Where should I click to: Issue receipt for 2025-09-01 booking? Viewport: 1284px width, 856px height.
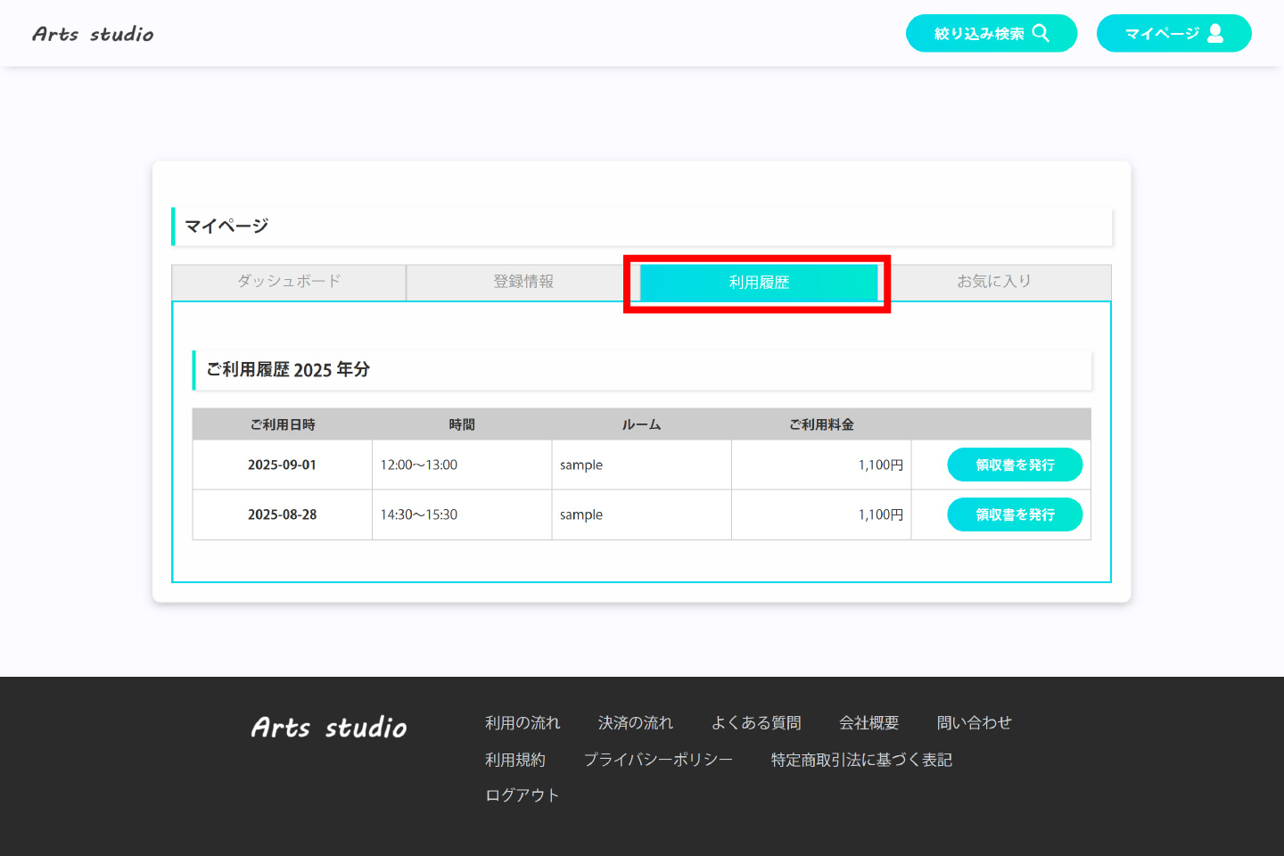point(1015,465)
